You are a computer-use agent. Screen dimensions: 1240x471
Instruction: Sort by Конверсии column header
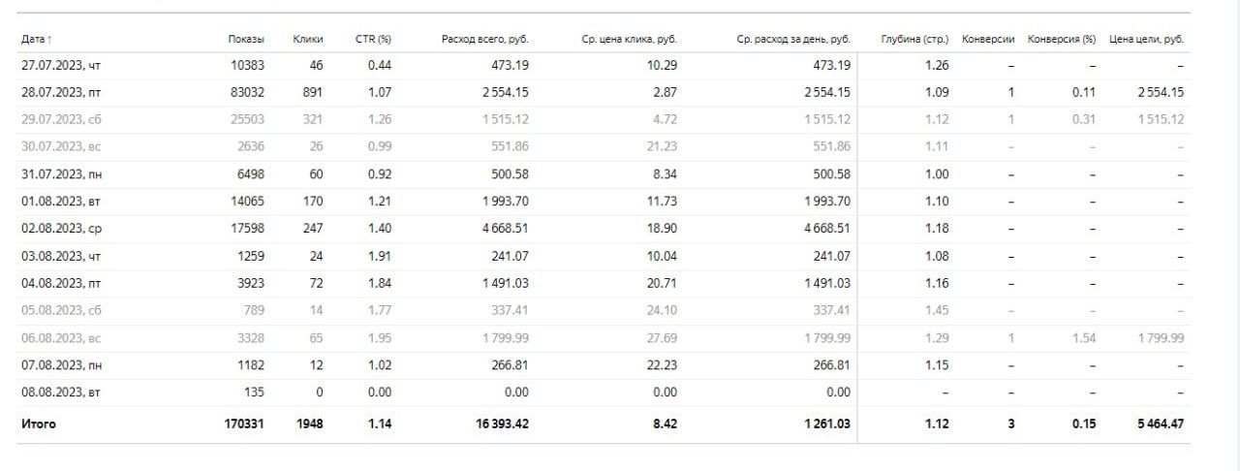(x=988, y=40)
